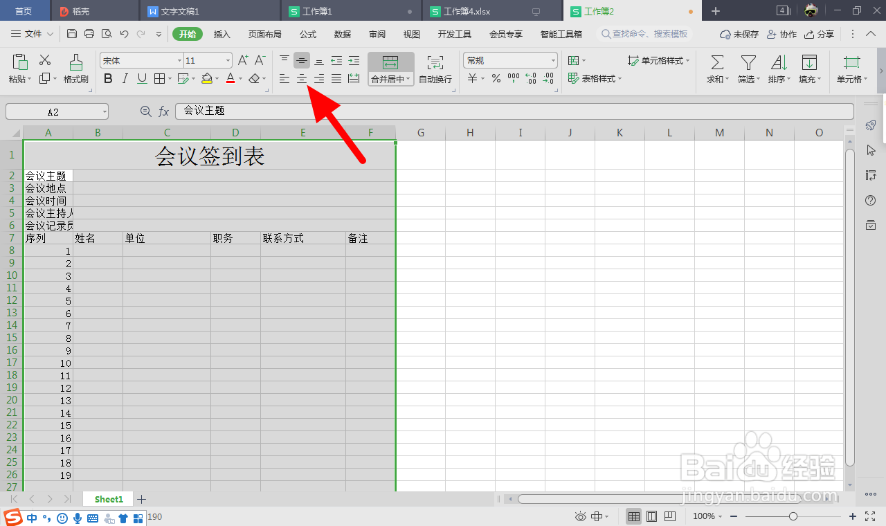The height and width of the screenshot is (526, 886).
Task: Increase font size with A+ icon
Action: [x=243, y=61]
